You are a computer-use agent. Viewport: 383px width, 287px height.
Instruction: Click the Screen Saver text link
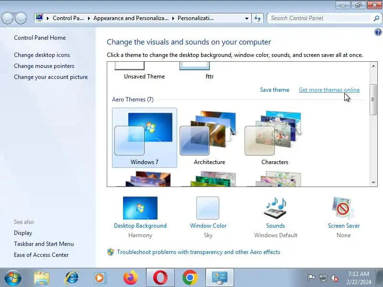pyautogui.click(x=344, y=226)
